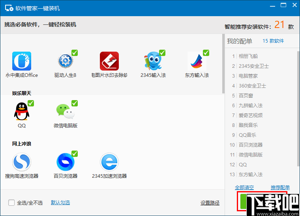This screenshot has height=216, width=300.
Task: Click the 我的配单 list scrollbar
Action: [x=298, y=109]
